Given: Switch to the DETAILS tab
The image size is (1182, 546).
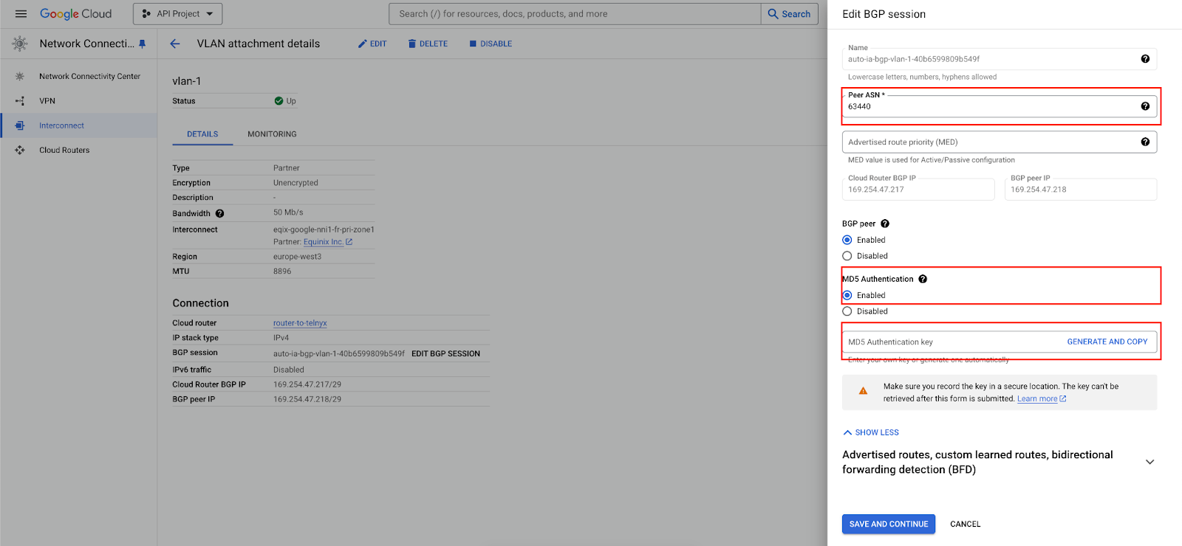Looking at the screenshot, I should coord(202,134).
